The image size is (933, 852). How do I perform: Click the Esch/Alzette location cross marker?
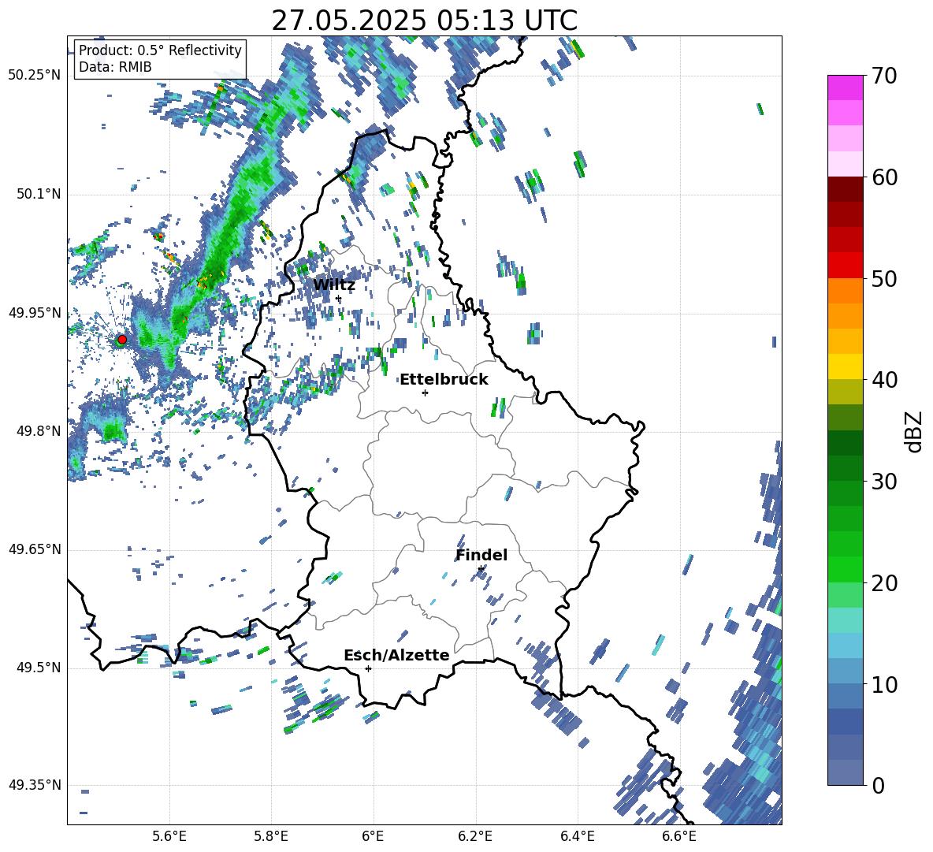[368, 668]
